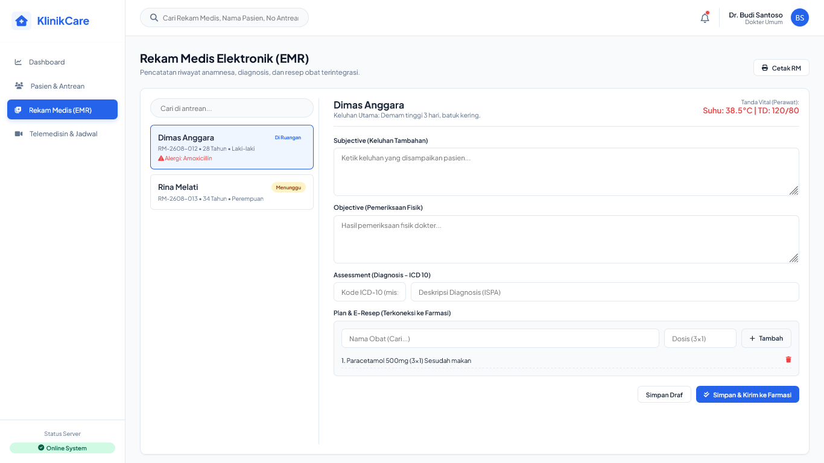Delete Paracetamol prescription with trash icon

(x=788, y=360)
